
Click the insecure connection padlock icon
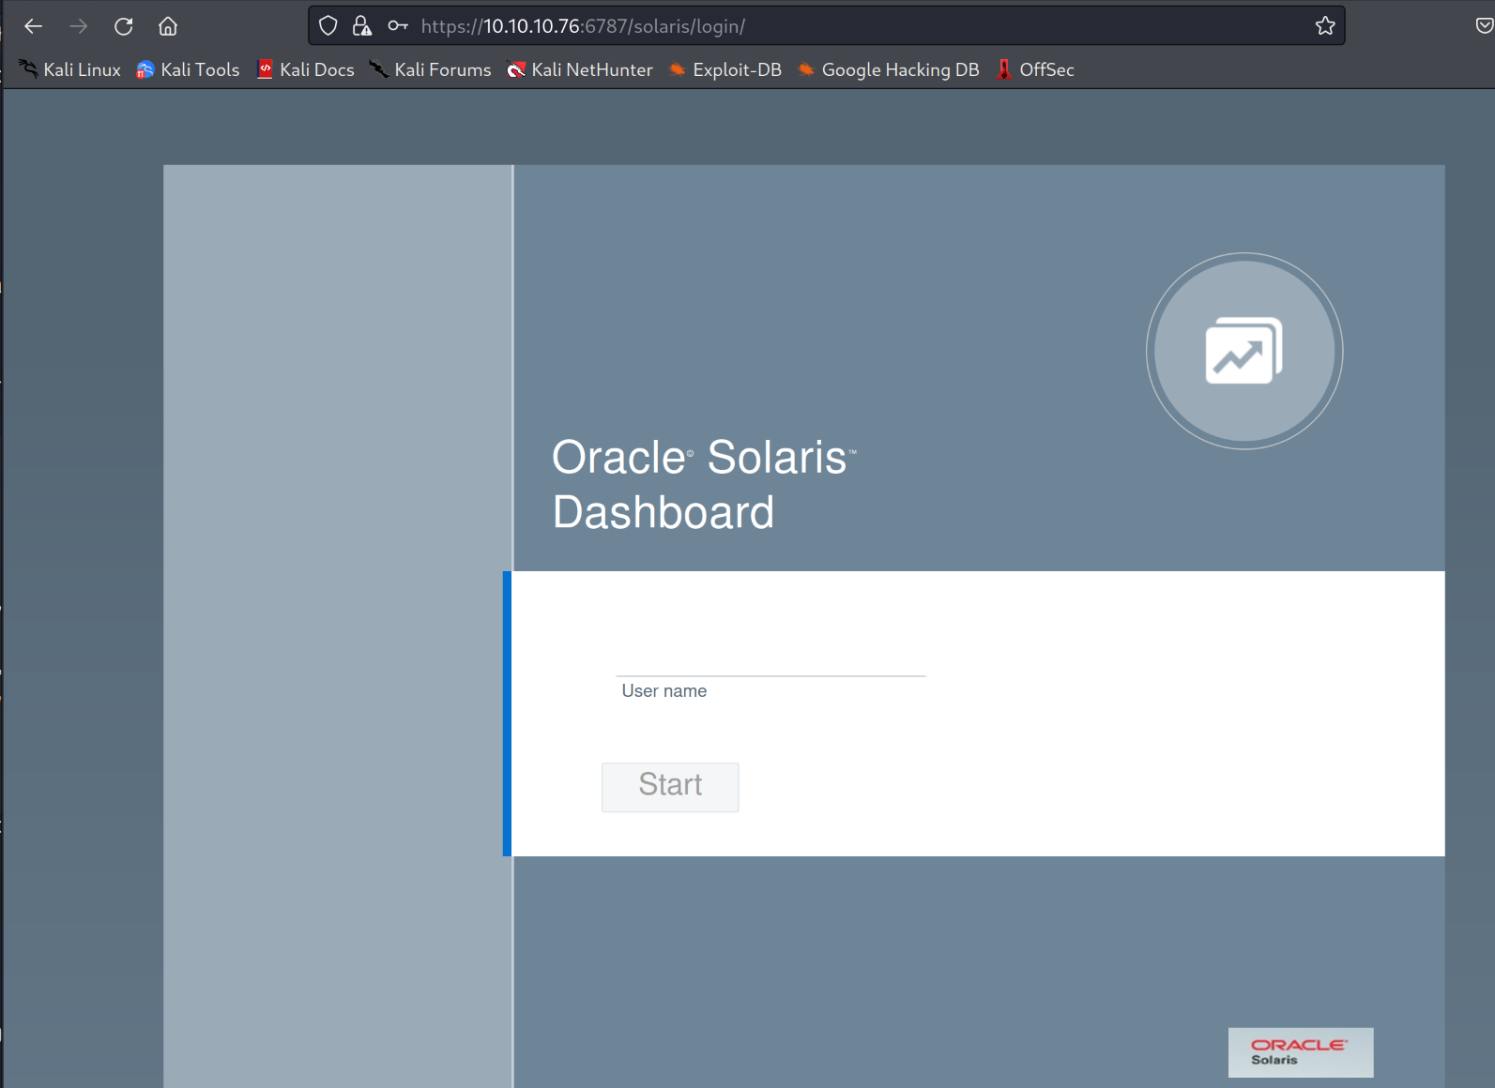click(362, 26)
